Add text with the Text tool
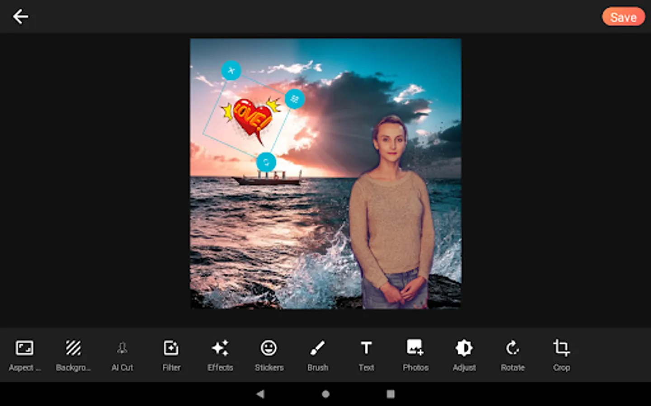This screenshot has width=651, height=406. coord(366,355)
